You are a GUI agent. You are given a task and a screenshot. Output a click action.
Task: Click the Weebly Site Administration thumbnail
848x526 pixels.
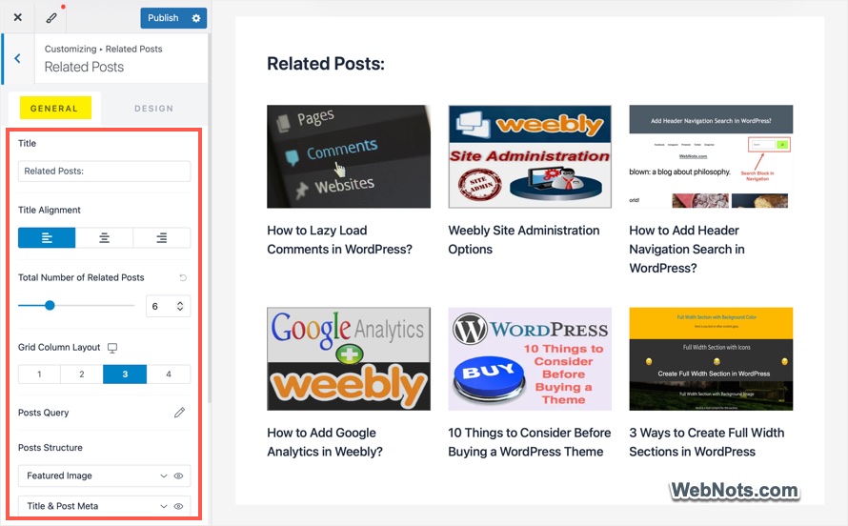click(x=530, y=156)
